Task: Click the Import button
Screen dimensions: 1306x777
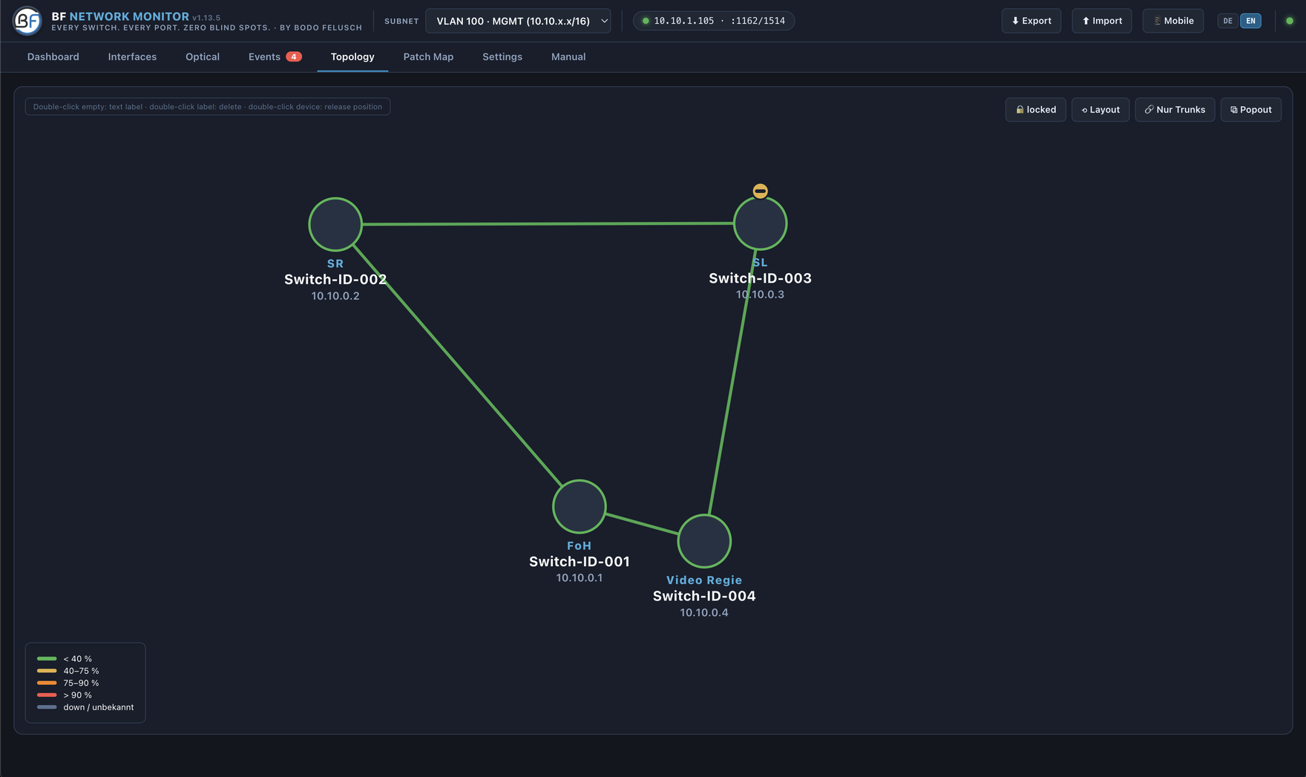Action: click(1102, 21)
